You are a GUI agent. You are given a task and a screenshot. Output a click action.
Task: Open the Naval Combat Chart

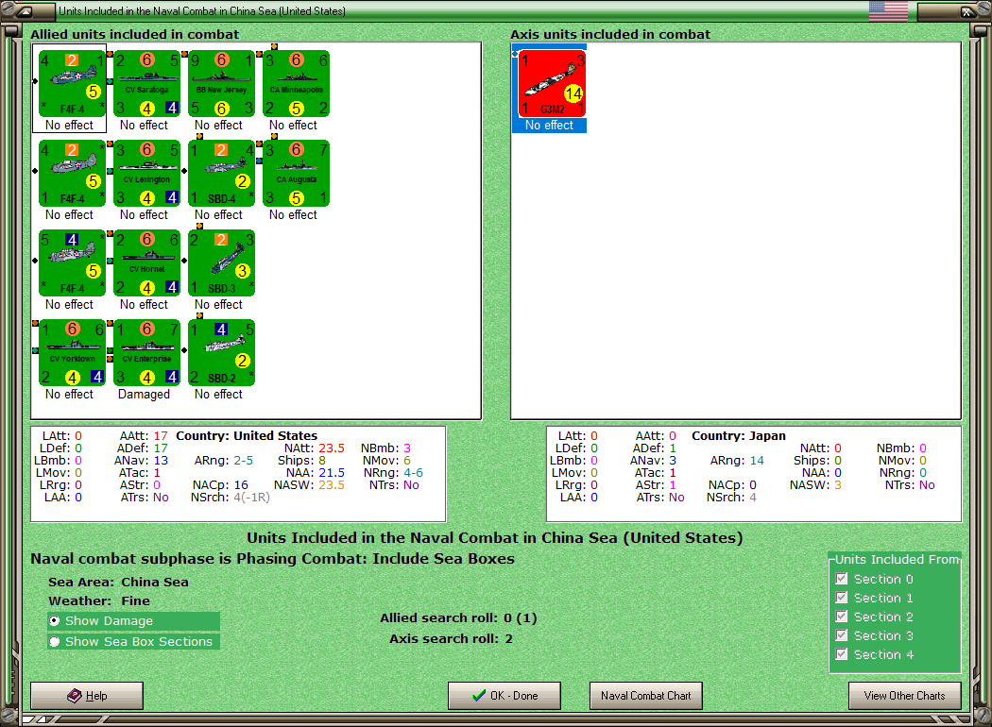(646, 696)
